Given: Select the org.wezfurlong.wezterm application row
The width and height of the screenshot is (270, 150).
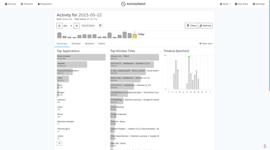Looking at the screenshot, I should (68, 72).
